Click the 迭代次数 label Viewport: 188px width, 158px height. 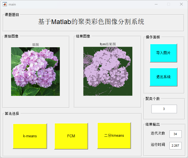coord(158,133)
